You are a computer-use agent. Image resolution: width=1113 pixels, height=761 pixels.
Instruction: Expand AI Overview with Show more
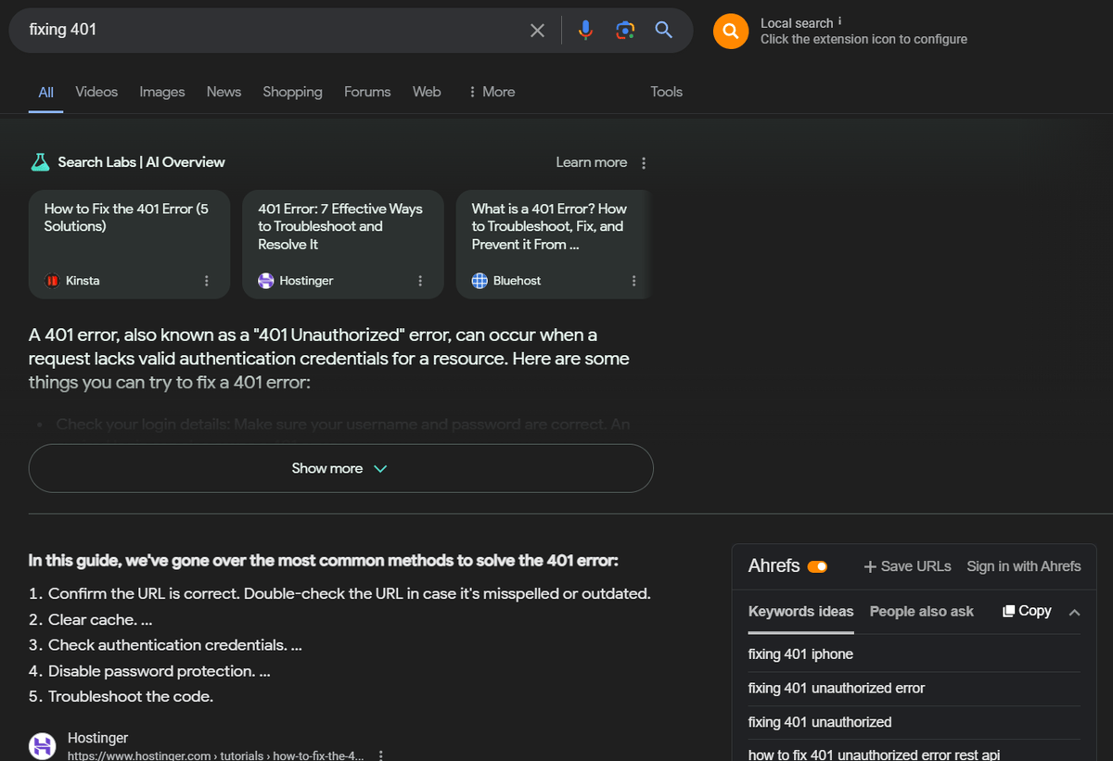[x=341, y=468]
